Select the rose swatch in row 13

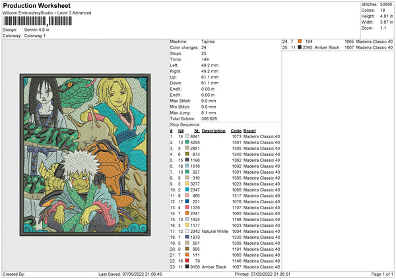[x=187, y=207]
